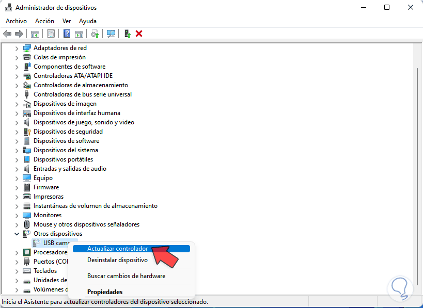Screen dimensions: 423x308
Task: Toggle the action pane toolbar icon
Action: [79, 34]
